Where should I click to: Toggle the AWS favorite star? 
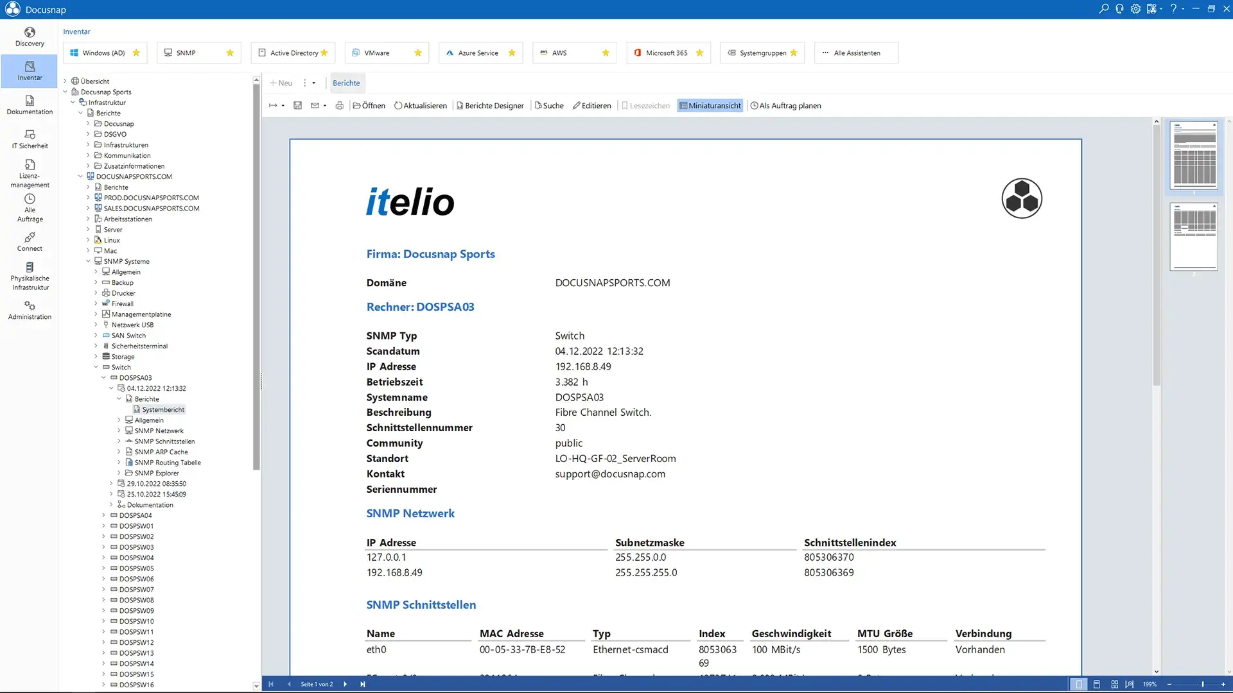click(x=606, y=53)
